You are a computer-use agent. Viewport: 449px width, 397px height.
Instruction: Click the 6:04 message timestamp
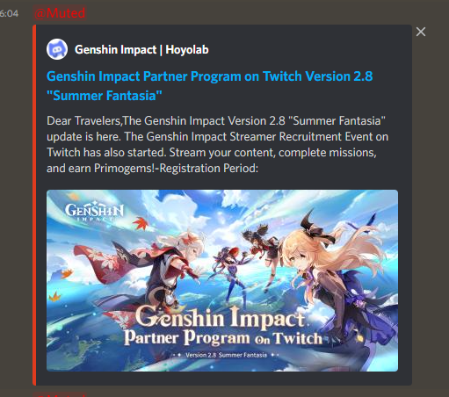click(9, 13)
